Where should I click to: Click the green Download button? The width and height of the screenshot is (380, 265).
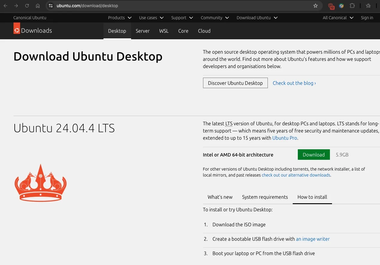314,155
